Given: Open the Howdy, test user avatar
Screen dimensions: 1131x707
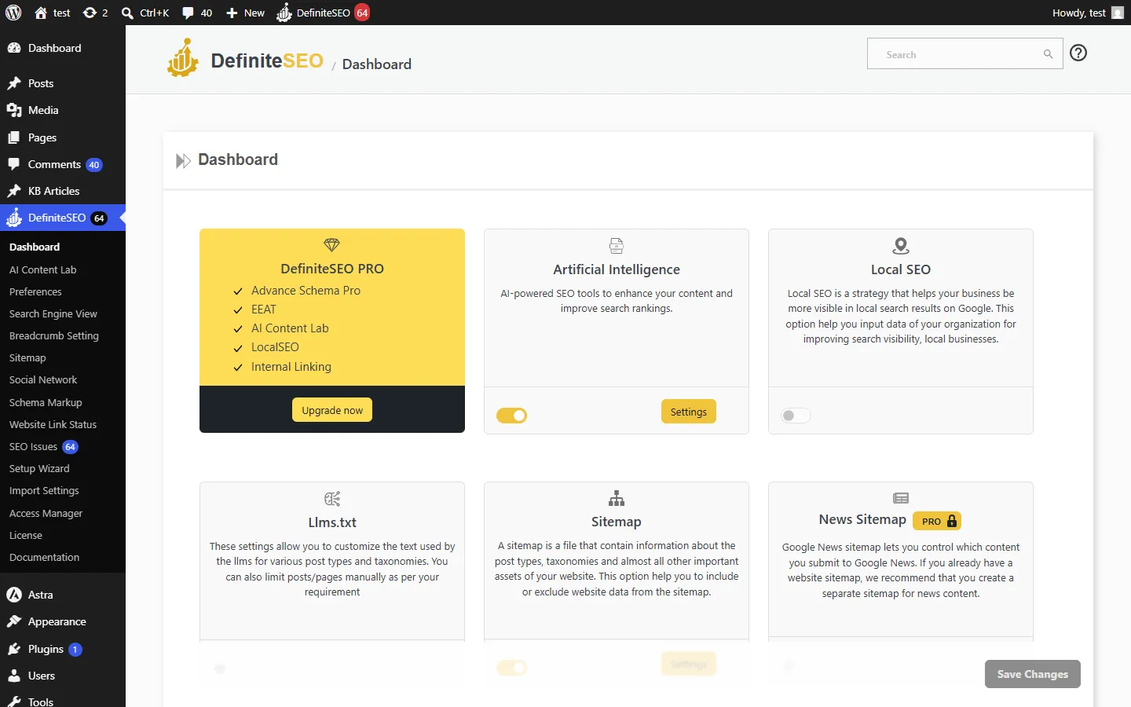Looking at the screenshot, I should click(x=1118, y=13).
